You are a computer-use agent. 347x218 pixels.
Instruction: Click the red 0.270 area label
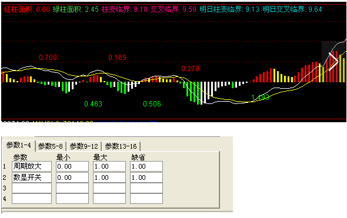tap(191, 69)
